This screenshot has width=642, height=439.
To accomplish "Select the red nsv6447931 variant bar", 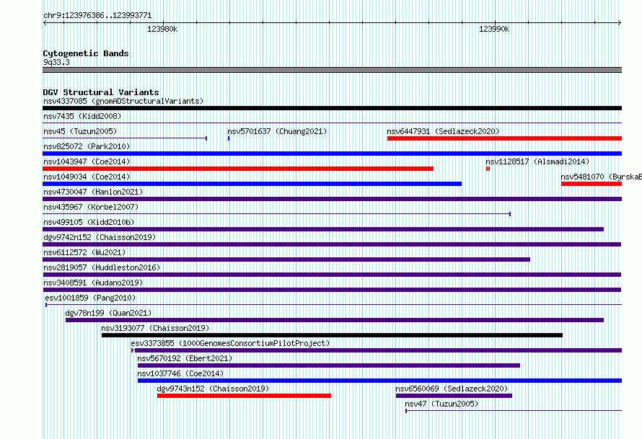I will (x=504, y=138).
